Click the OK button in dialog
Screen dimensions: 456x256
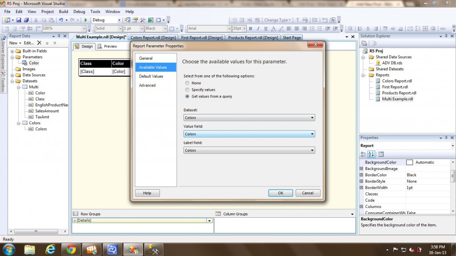click(280, 193)
